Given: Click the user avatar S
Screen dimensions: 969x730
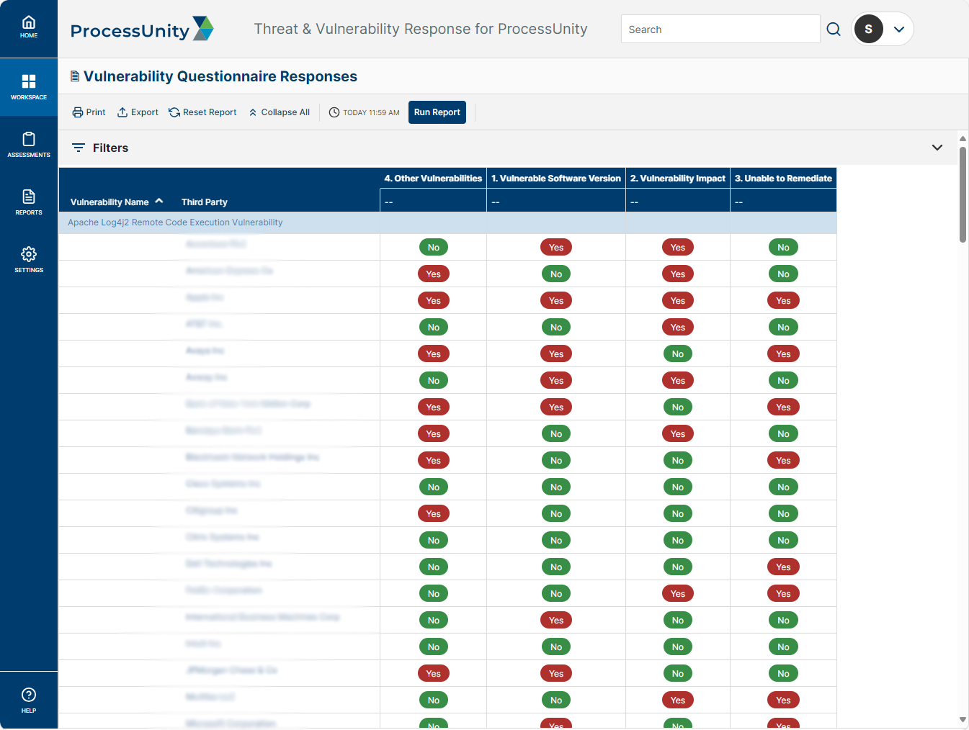Looking at the screenshot, I should click(868, 29).
